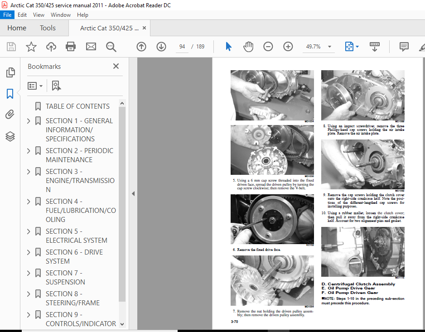Collapse the navigation pane arrow
Image resolution: width=425 pixels, height=332 pixels.
(133, 193)
